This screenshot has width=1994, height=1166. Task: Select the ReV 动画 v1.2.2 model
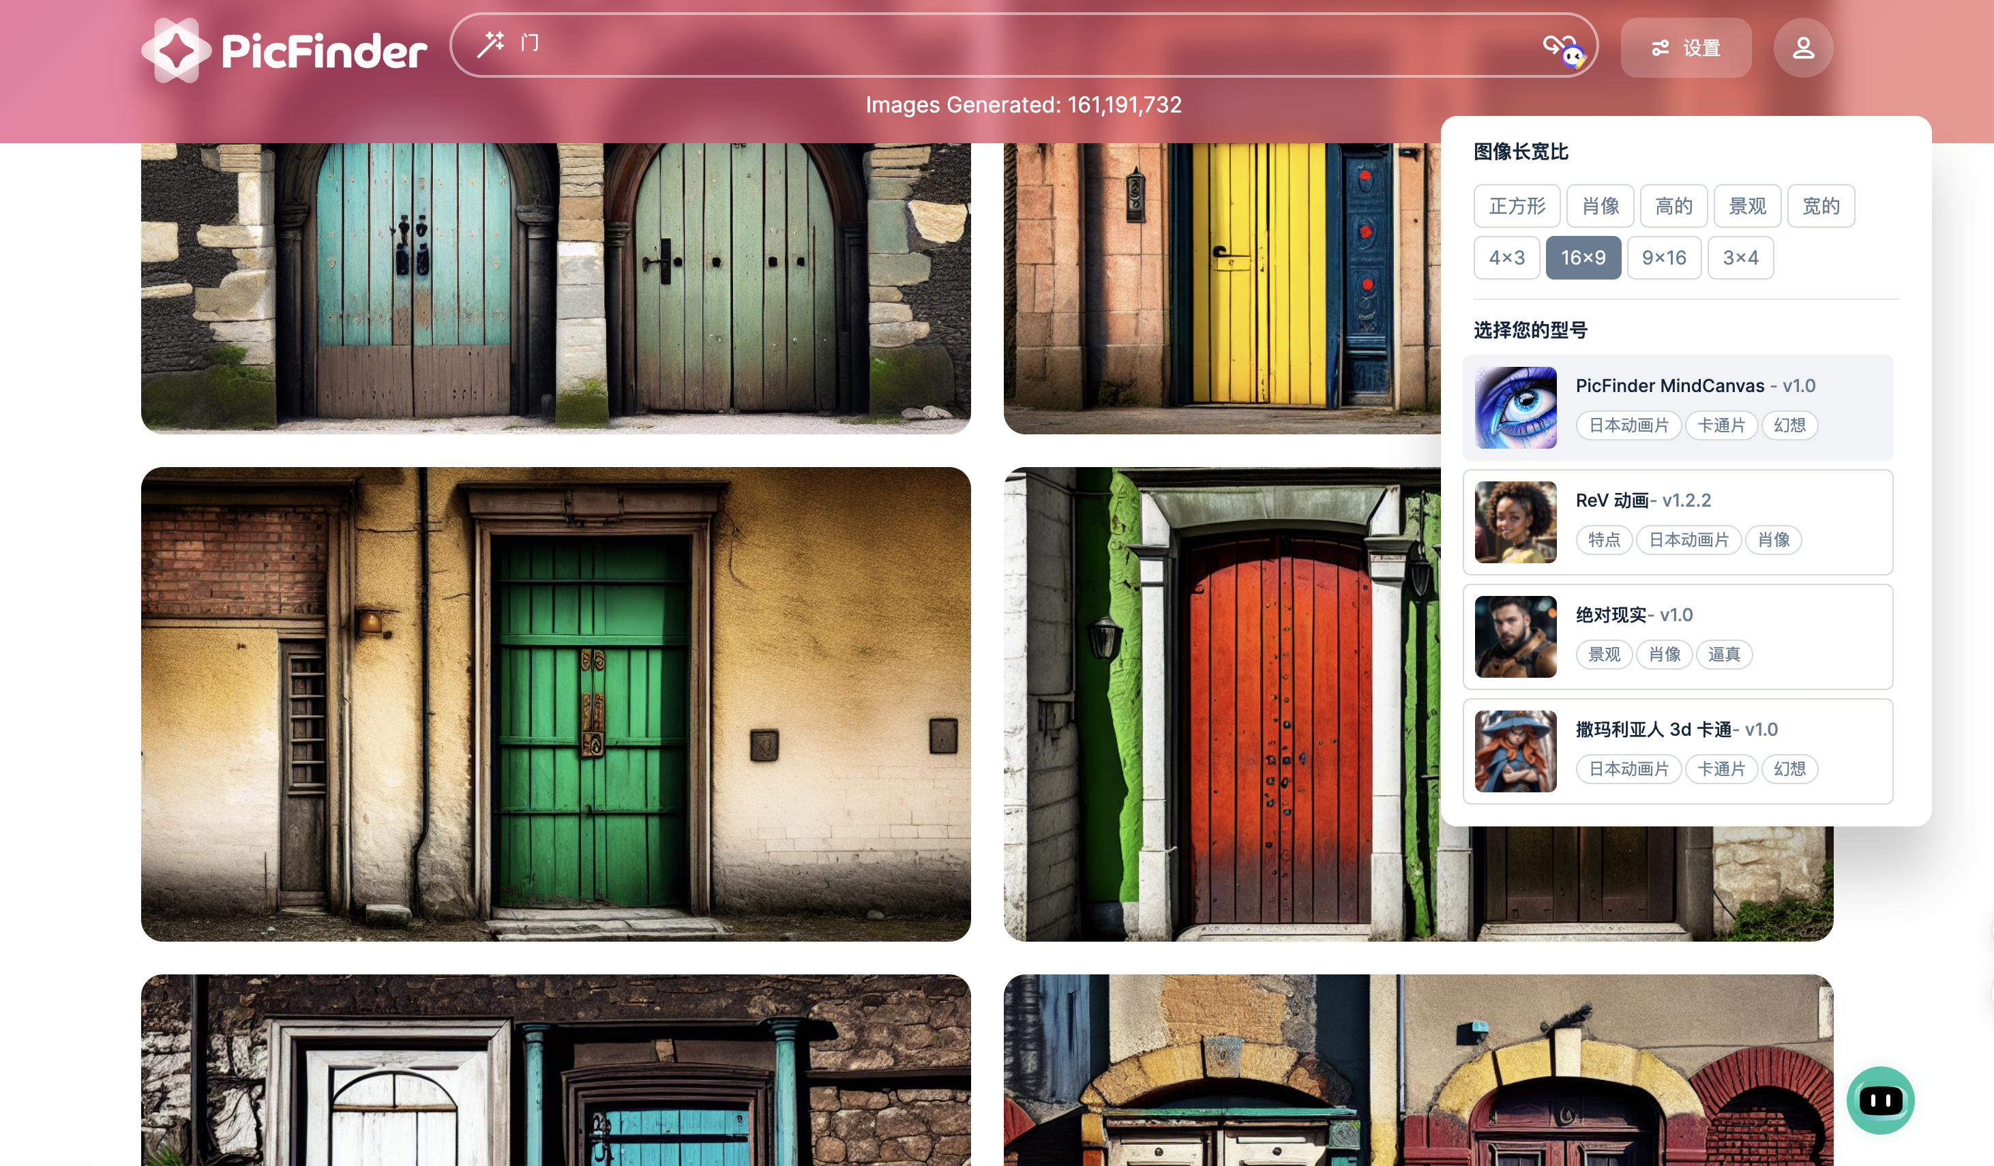point(1678,522)
